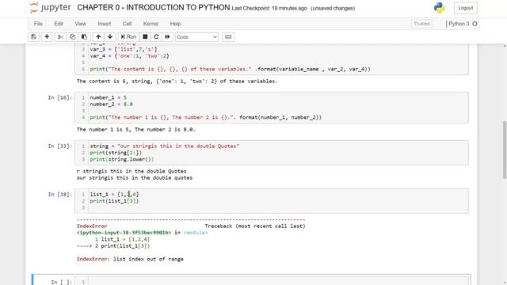
Task: Click the Last Checkpoint status text
Action: [269, 9]
